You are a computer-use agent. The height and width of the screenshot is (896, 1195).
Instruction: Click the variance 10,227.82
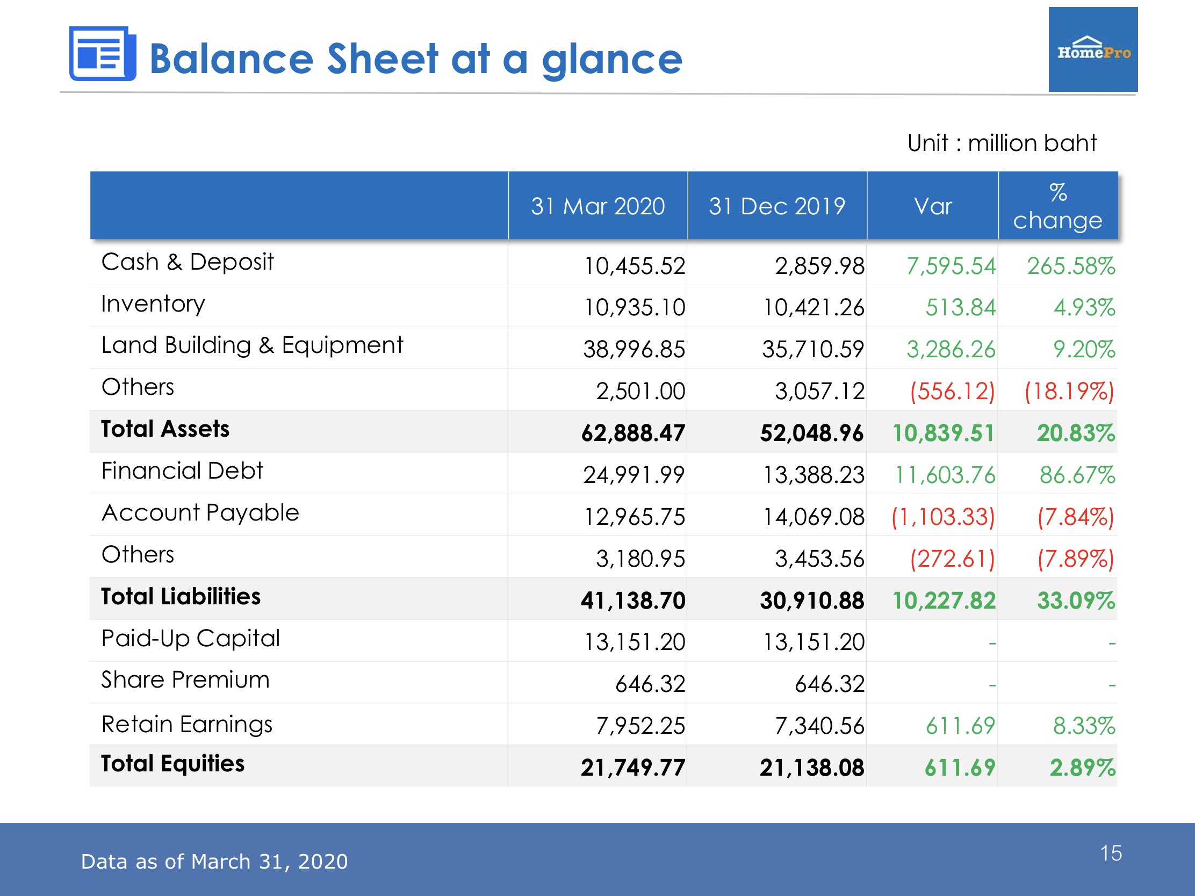pyautogui.click(x=944, y=601)
